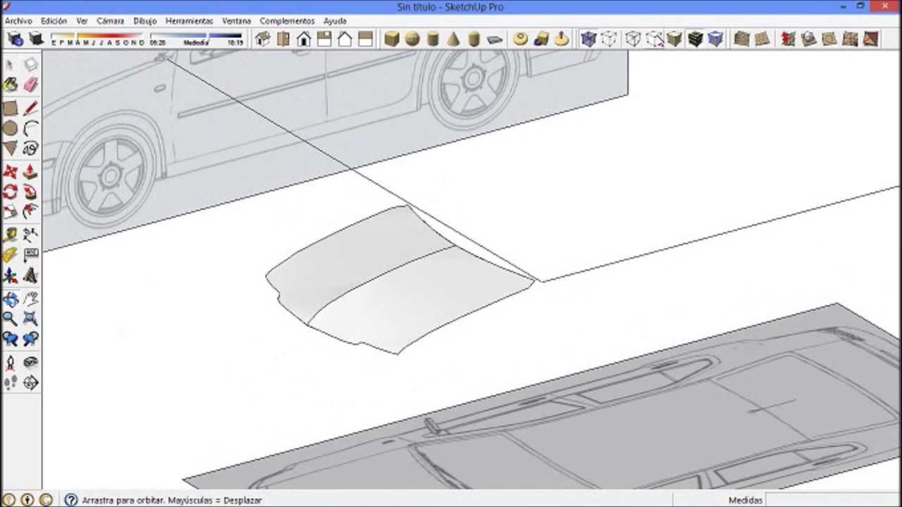The image size is (902, 507).
Task: Enable Wireframe face style
Action: click(x=633, y=39)
